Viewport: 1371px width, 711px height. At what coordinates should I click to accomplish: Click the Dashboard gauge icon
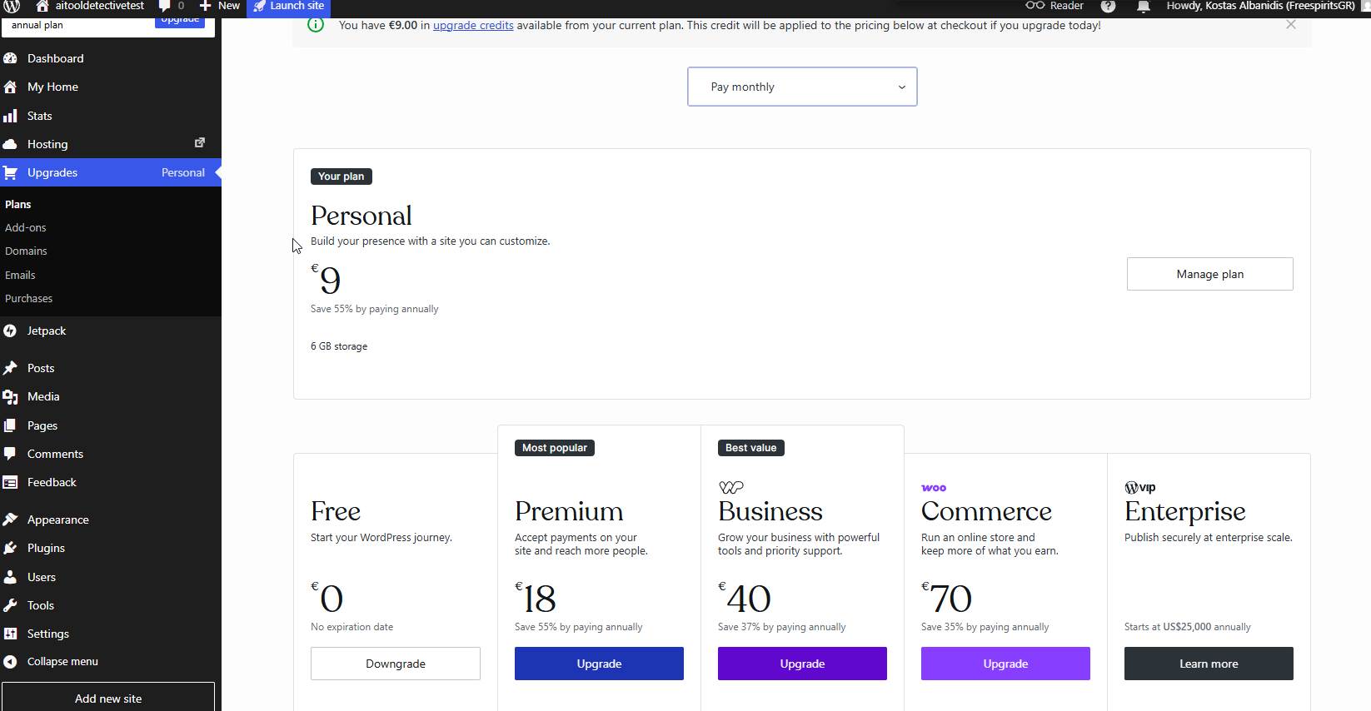pos(10,58)
